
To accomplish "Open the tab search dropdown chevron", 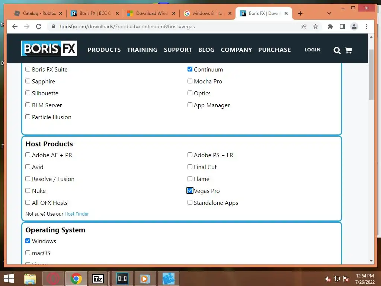I will (x=329, y=13).
